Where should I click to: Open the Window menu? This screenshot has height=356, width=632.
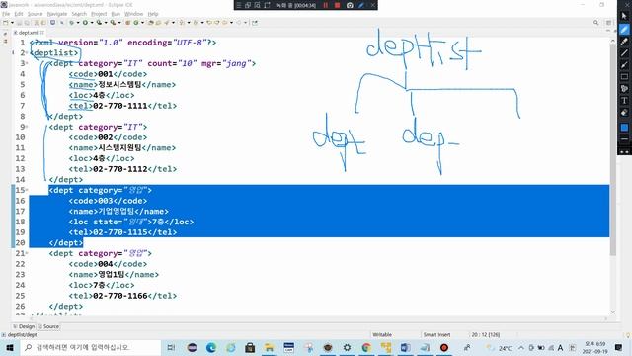(134, 14)
